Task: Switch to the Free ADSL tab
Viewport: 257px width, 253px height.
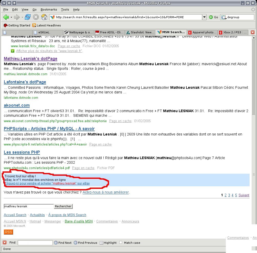Action: point(109,32)
